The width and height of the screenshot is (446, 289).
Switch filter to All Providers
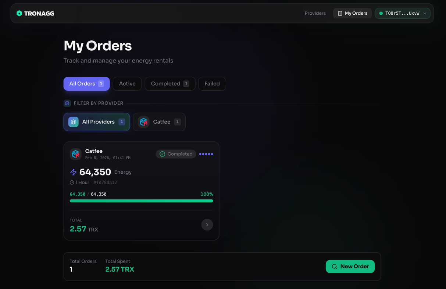pos(96,122)
